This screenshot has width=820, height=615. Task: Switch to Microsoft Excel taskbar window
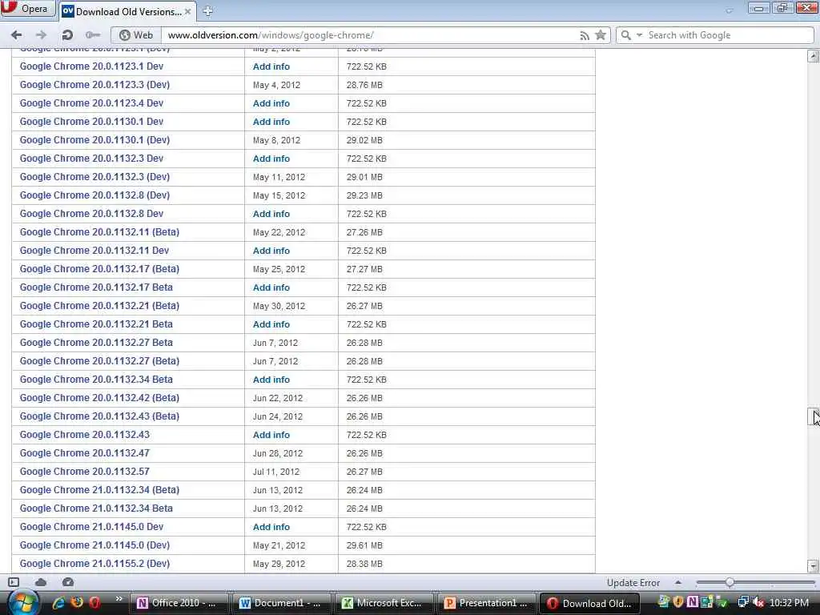384,603
